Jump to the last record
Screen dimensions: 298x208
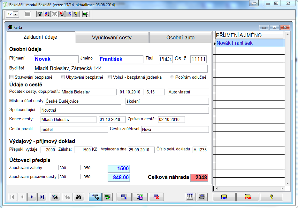(42, 197)
